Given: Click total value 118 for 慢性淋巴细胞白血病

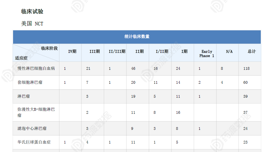Looking at the screenshot, I should point(246,69).
